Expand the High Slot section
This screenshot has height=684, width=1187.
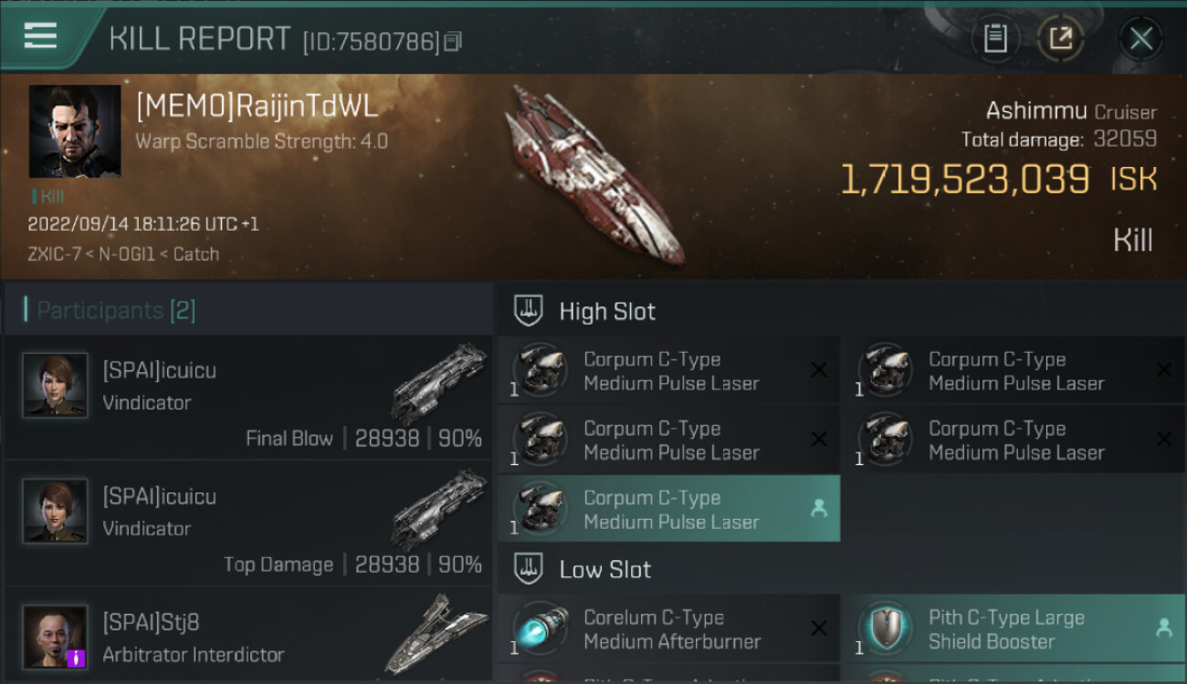click(x=607, y=311)
